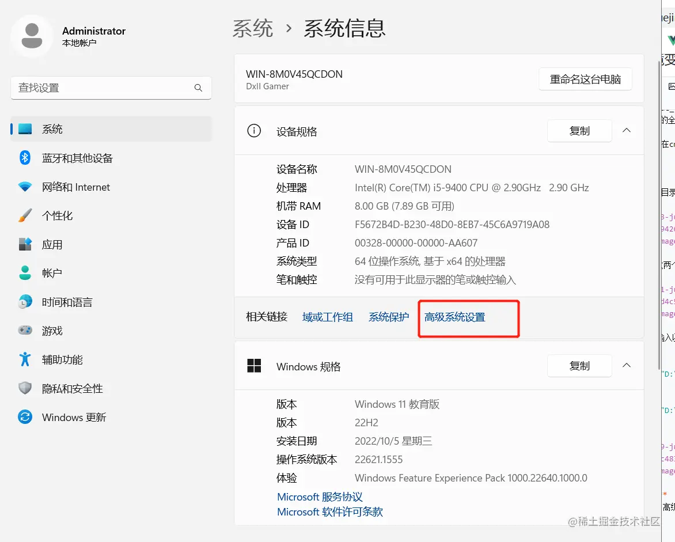
Task: Open 蓝牙和其他设备 settings
Action: (111, 158)
